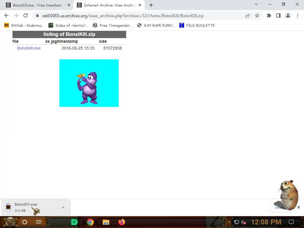Click the muted volume tray icon
Image resolution: width=304 pixels, height=228 pixels.
(x=243, y=222)
